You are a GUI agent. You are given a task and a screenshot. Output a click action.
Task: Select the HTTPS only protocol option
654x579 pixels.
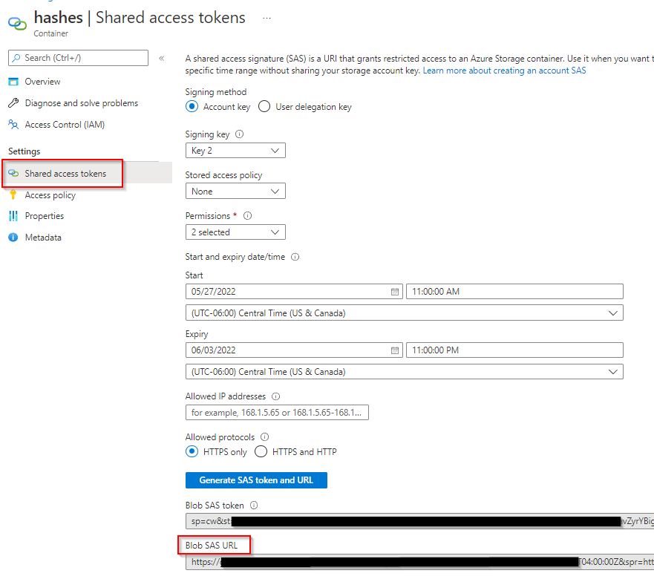192,451
